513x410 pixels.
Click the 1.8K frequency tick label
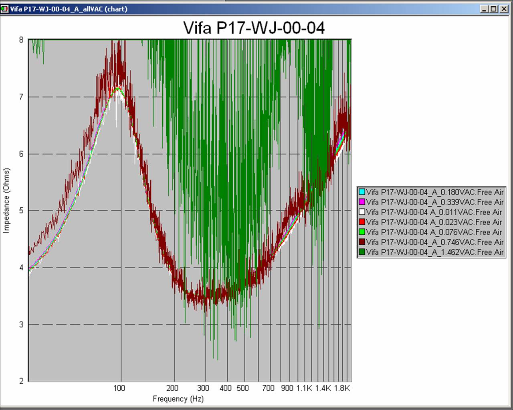point(342,388)
